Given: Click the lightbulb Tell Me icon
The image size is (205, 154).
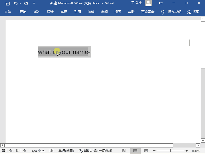Looking at the screenshot, I should click(x=163, y=12).
